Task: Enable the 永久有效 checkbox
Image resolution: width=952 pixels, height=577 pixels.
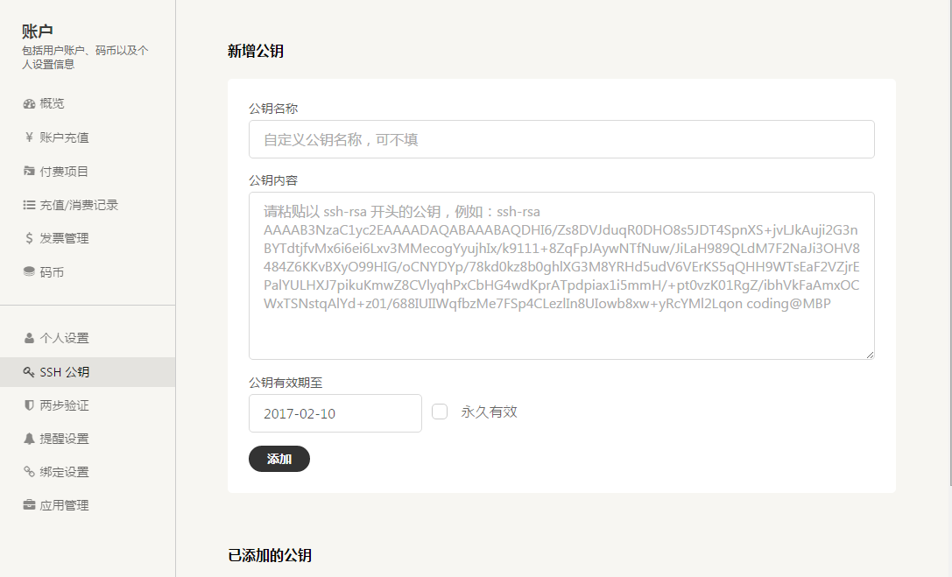Action: pos(440,412)
